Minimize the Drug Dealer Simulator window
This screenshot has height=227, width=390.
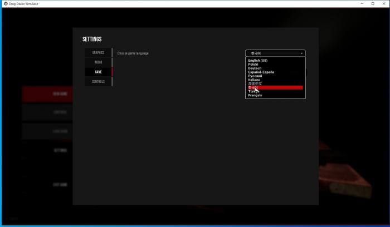point(362,4)
